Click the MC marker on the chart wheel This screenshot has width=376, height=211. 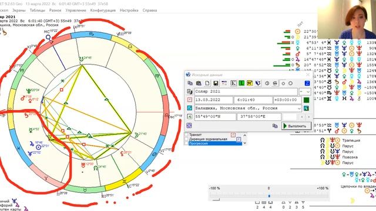(x=48, y=37)
